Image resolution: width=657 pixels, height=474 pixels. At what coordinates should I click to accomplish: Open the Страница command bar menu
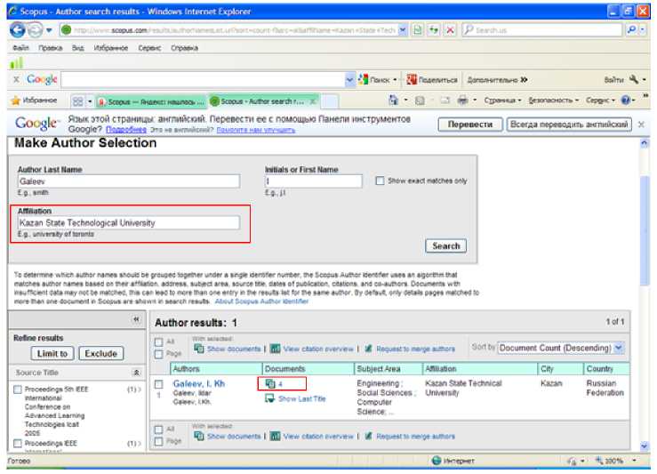coord(503,100)
